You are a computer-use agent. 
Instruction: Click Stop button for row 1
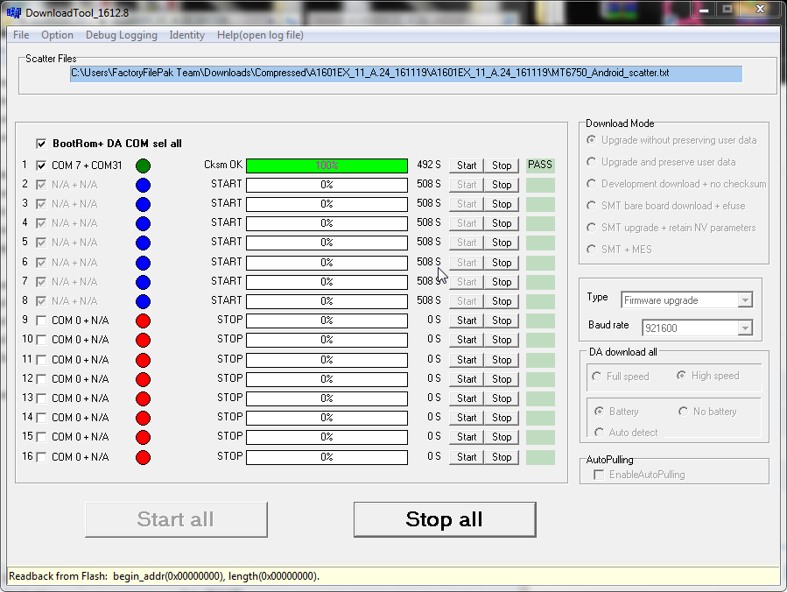(502, 166)
